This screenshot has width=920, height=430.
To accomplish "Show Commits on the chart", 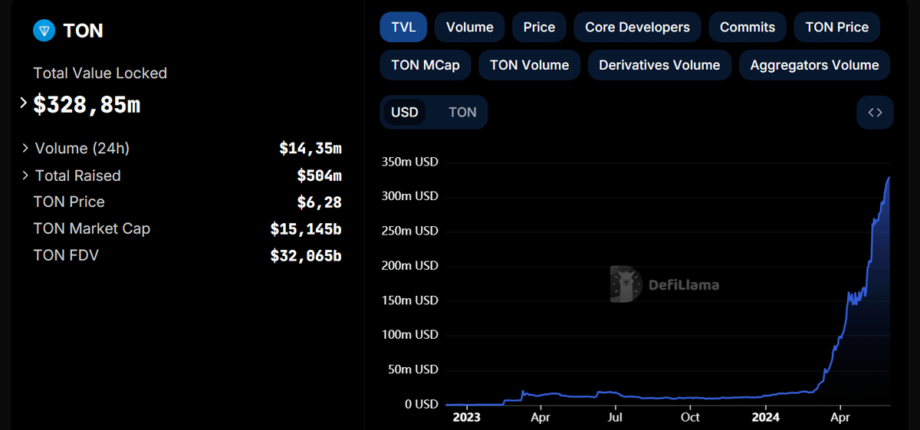I will (x=747, y=27).
